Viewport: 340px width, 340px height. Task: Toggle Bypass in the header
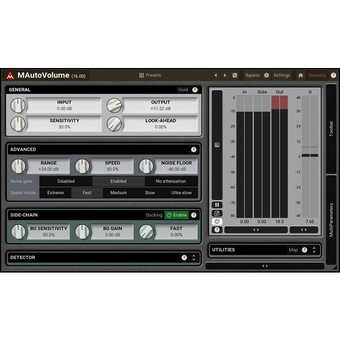(252, 75)
